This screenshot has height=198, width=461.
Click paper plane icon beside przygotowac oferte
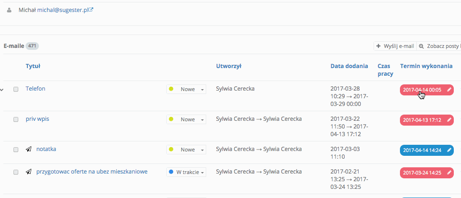point(29,172)
